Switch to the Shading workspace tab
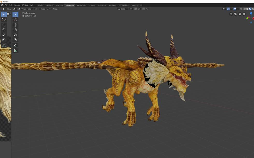 (92, 5)
